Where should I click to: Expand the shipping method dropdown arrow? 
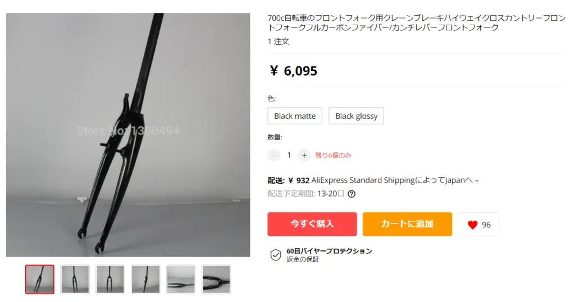click(477, 180)
